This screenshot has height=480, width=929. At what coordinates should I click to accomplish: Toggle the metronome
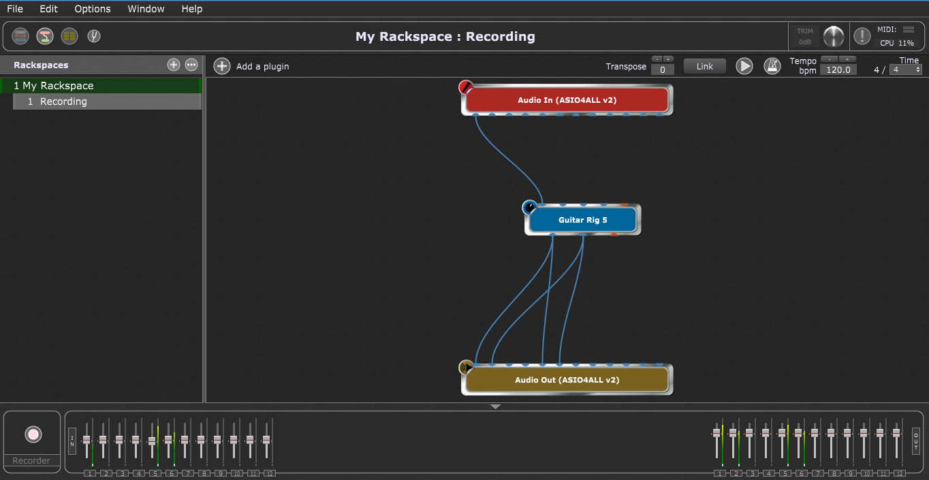point(772,66)
